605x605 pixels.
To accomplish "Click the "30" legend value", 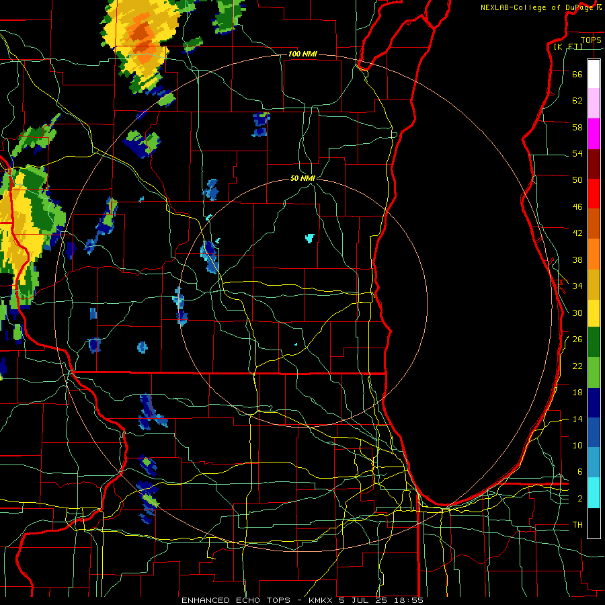I will coord(577,313).
